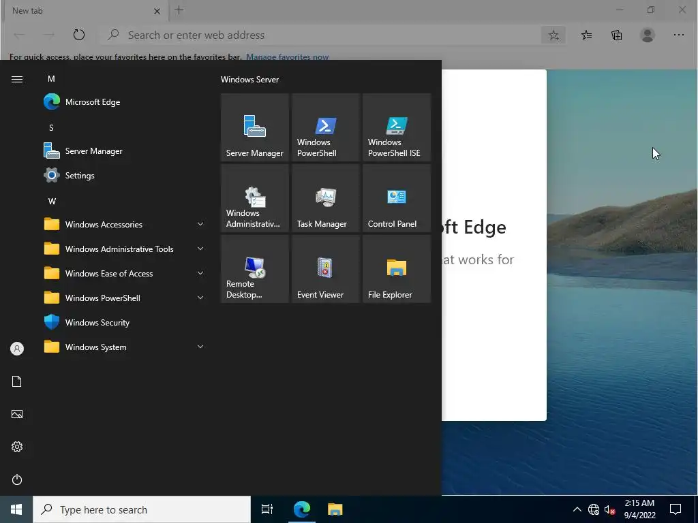Image resolution: width=698 pixels, height=523 pixels.
Task: Expand the Windows Accessories folder
Action: tap(125, 224)
